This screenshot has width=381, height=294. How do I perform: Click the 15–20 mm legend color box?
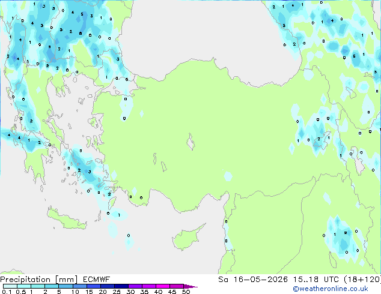94,286
